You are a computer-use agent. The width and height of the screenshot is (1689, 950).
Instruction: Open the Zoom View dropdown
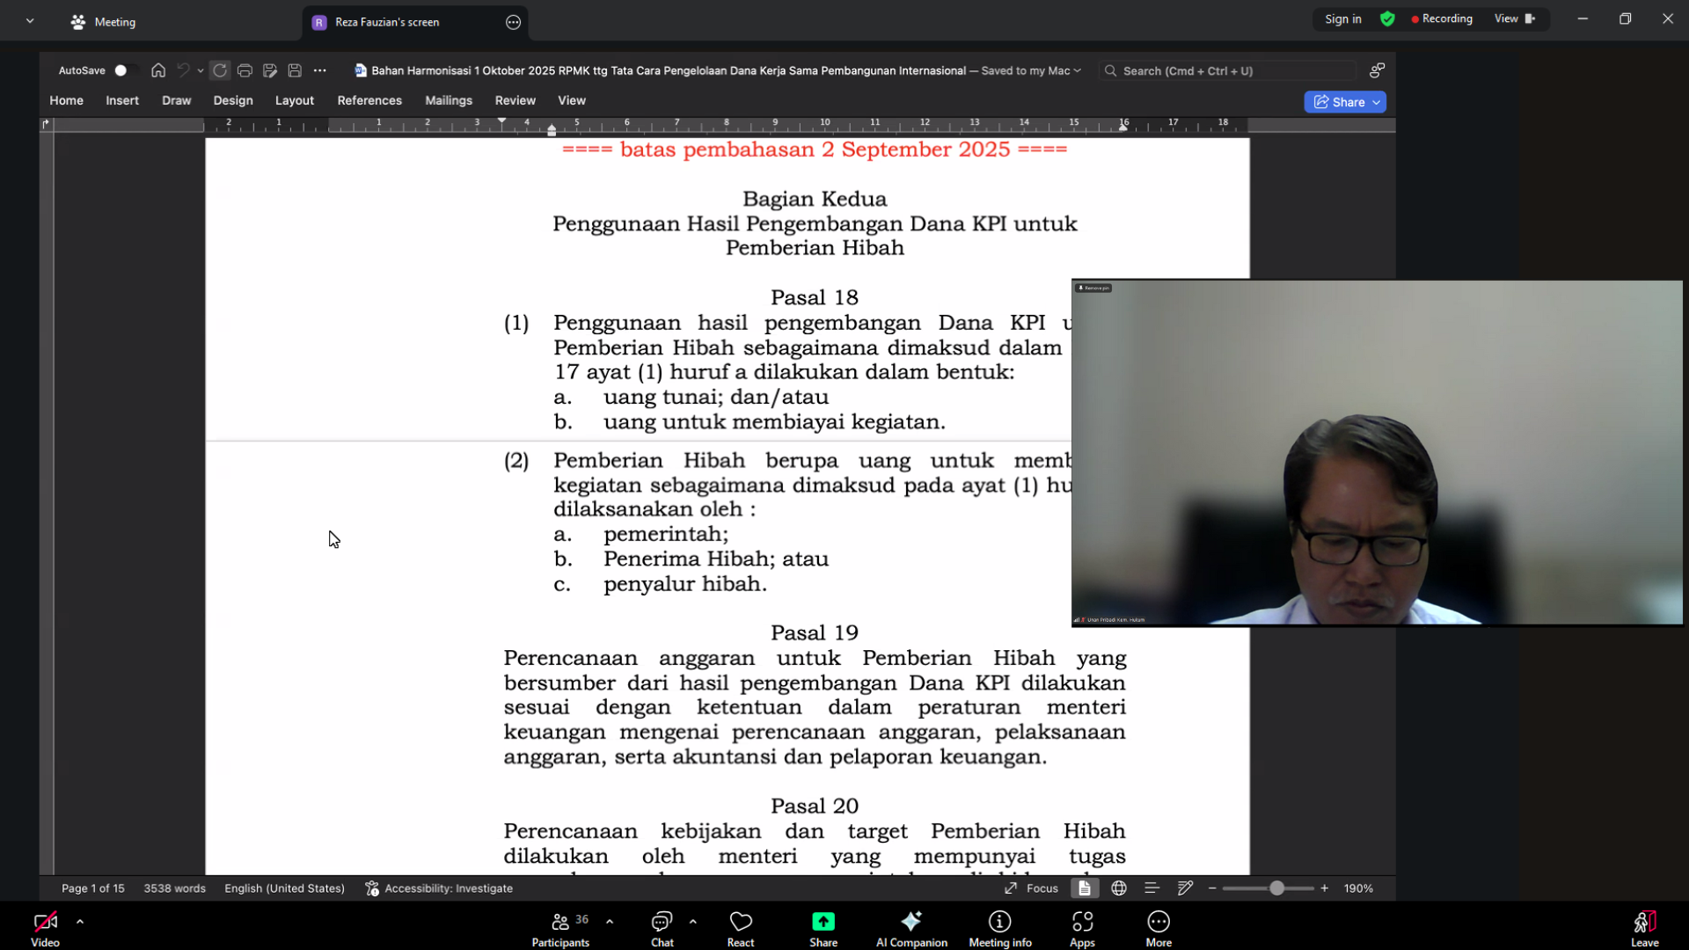[1514, 18]
